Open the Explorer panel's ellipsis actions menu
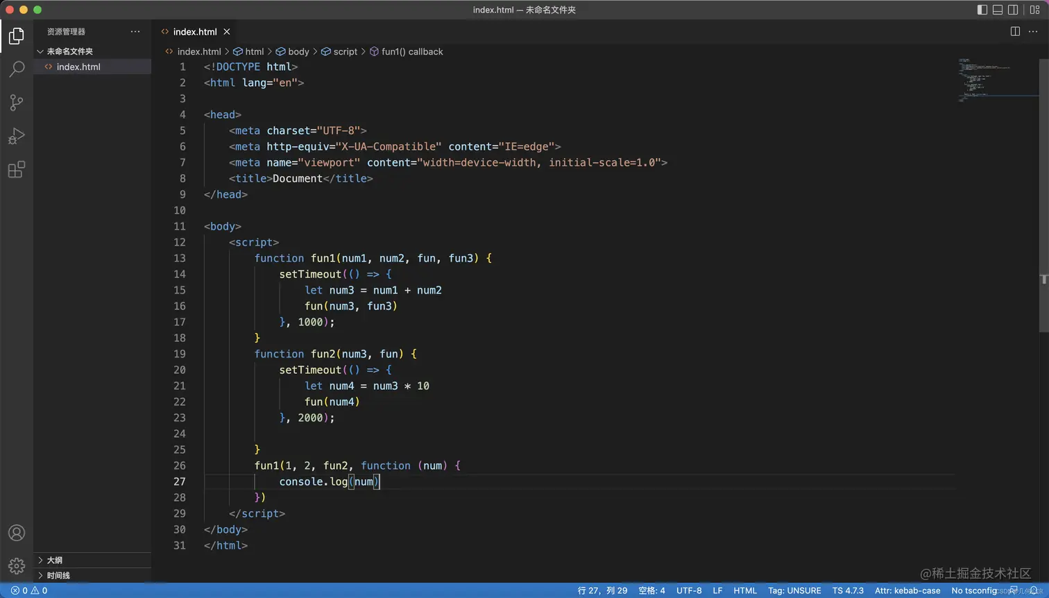Viewport: 1049px width, 598px height. click(135, 31)
